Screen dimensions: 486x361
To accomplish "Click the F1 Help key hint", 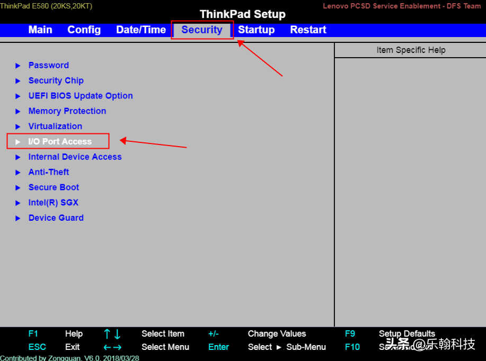I will tap(56, 334).
